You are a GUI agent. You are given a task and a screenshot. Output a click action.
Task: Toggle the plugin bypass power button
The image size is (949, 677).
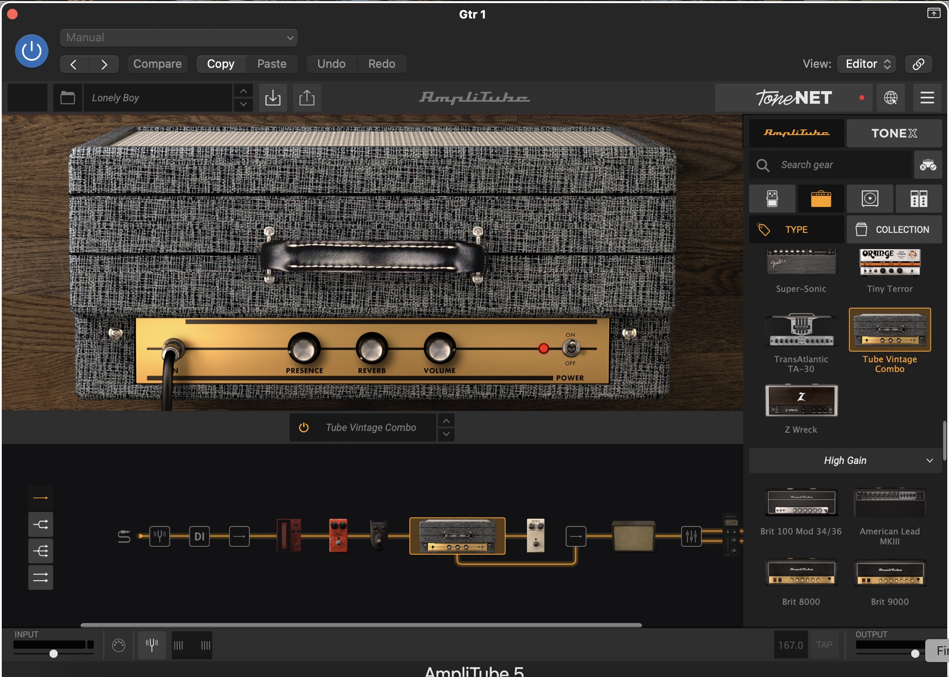pos(32,51)
